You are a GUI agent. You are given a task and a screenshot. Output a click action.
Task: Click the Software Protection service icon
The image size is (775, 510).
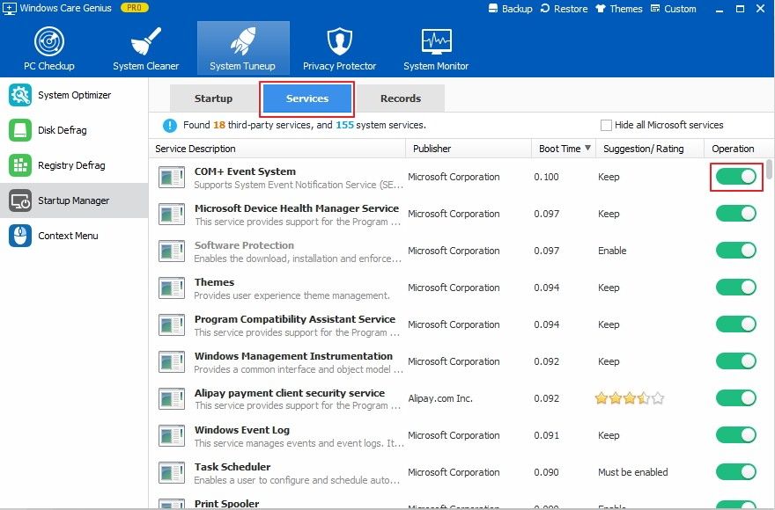[172, 251]
